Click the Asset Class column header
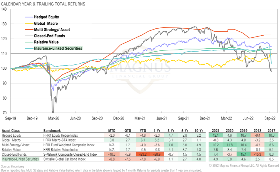Screen dimensions: 280x172 point(11,131)
